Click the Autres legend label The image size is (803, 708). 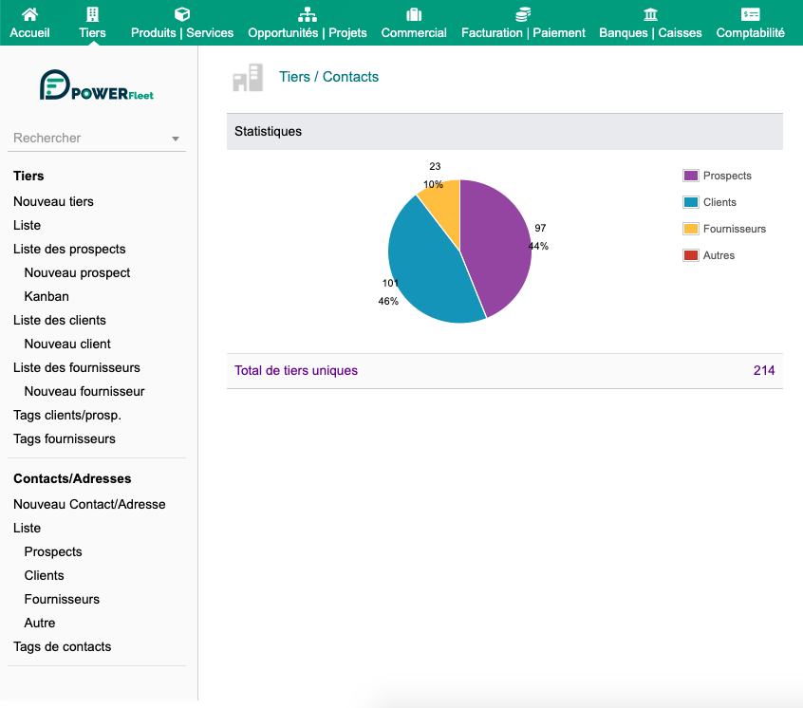tap(719, 255)
